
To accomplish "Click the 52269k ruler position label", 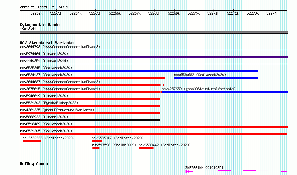I will click(x=174, y=13).
